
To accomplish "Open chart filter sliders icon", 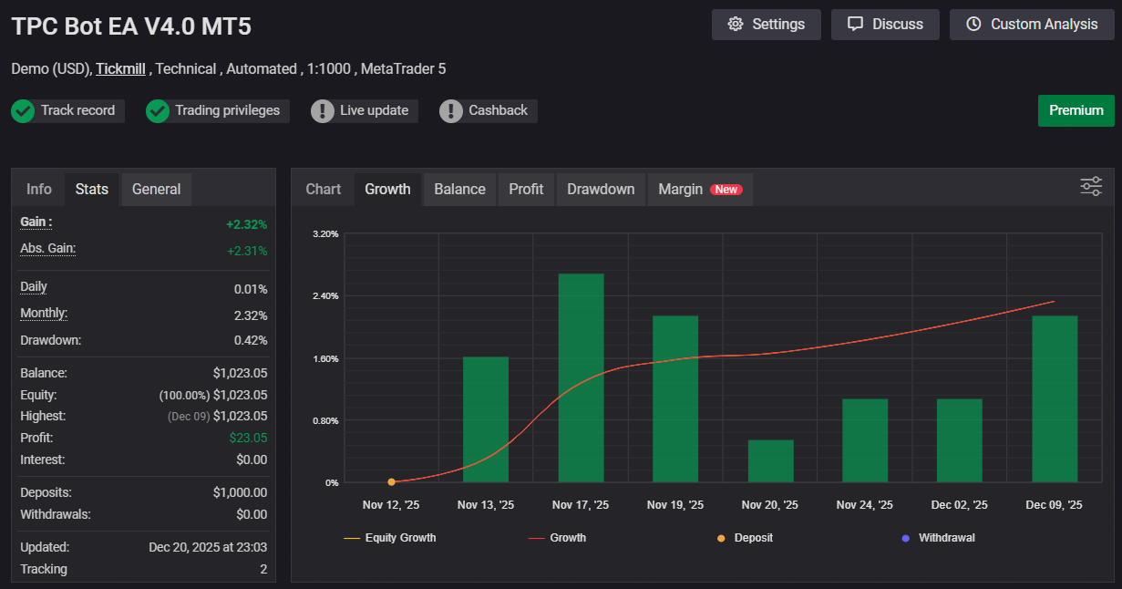I will (x=1091, y=186).
